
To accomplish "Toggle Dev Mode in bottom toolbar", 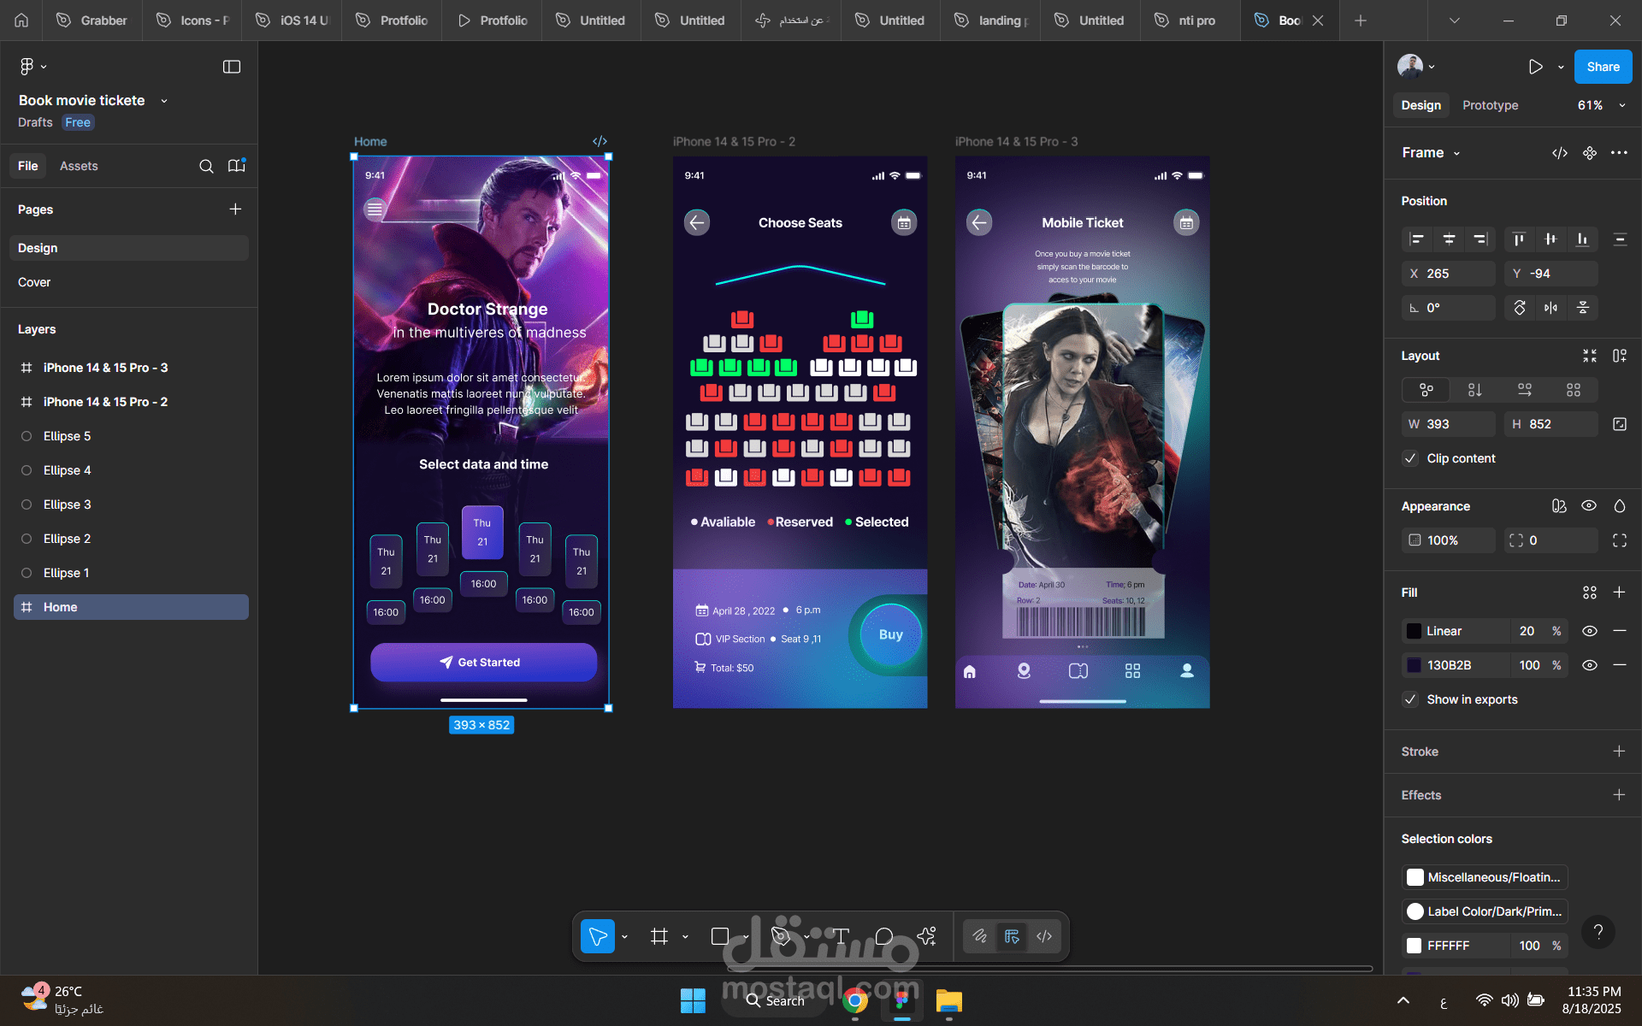I will (1044, 936).
